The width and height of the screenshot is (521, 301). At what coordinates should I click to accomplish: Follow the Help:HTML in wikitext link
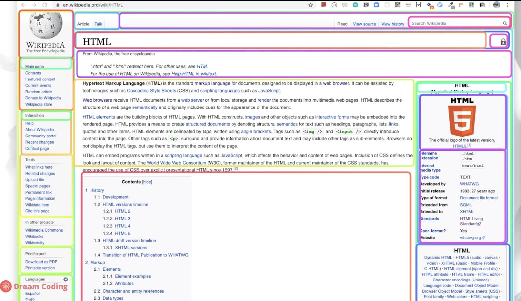tap(194, 74)
